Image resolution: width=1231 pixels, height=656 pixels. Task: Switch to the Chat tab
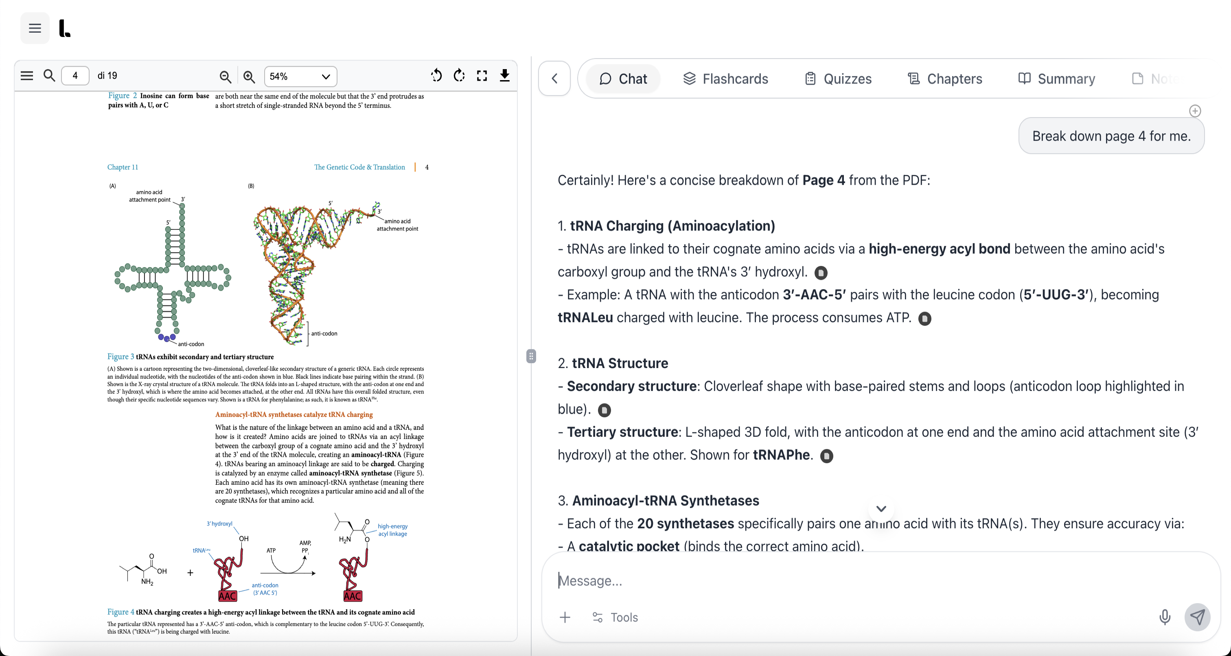(623, 79)
